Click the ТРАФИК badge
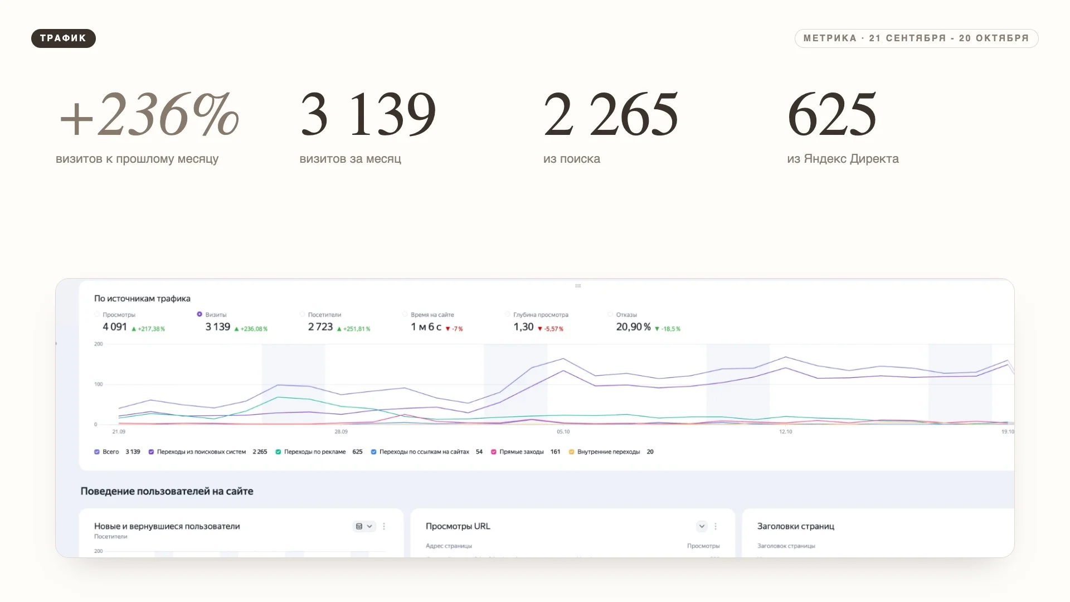Screen dimensions: 1070x602 point(64,38)
